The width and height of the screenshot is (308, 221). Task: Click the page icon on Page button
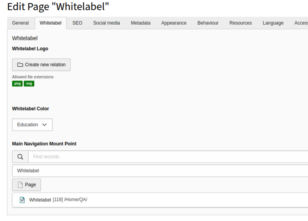pyautogui.click(x=20, y=185)
